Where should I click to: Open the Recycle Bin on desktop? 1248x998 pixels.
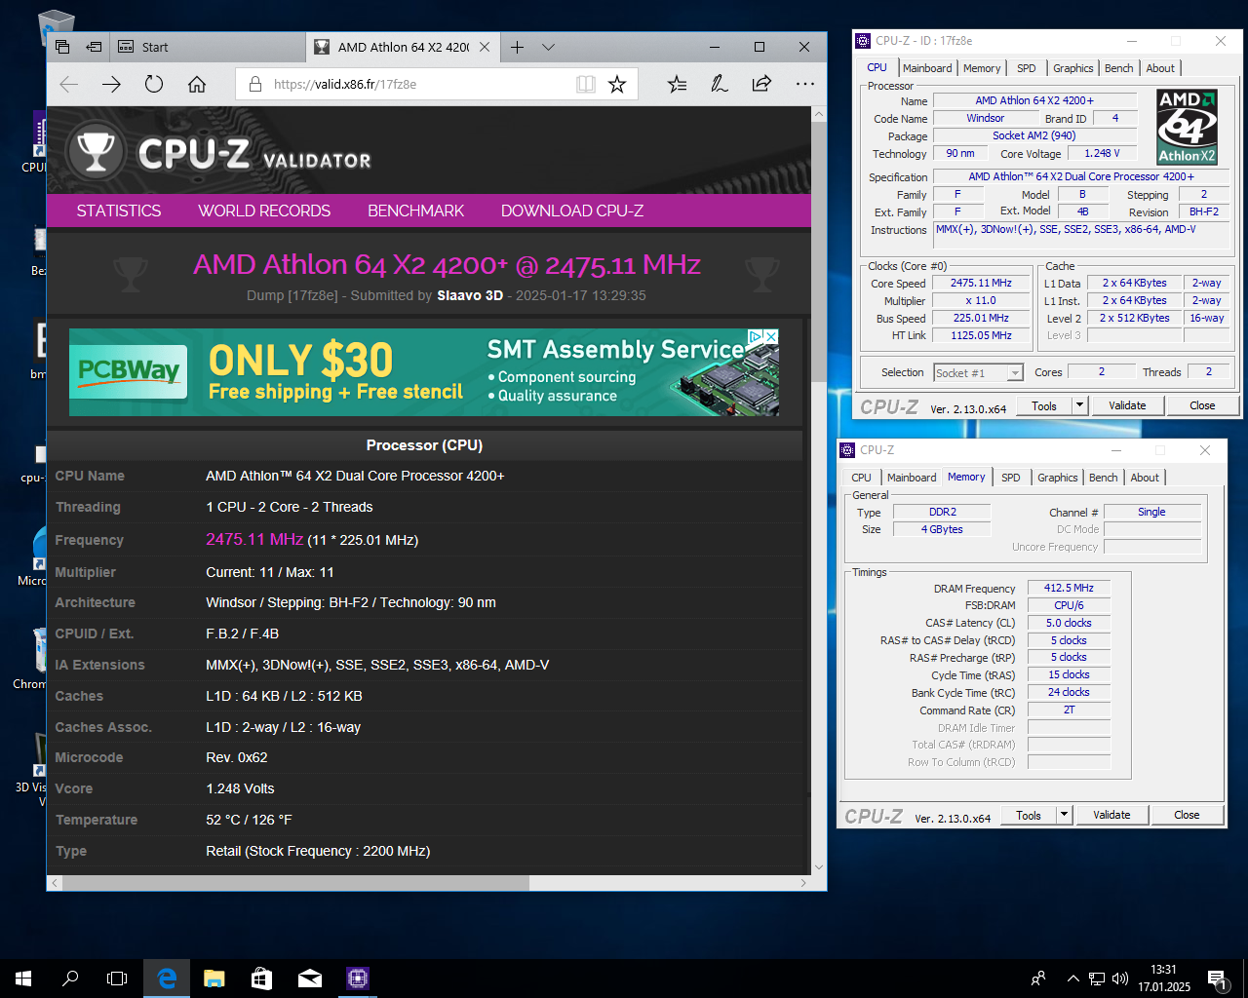pyautogui.click(x=56, y=26)
